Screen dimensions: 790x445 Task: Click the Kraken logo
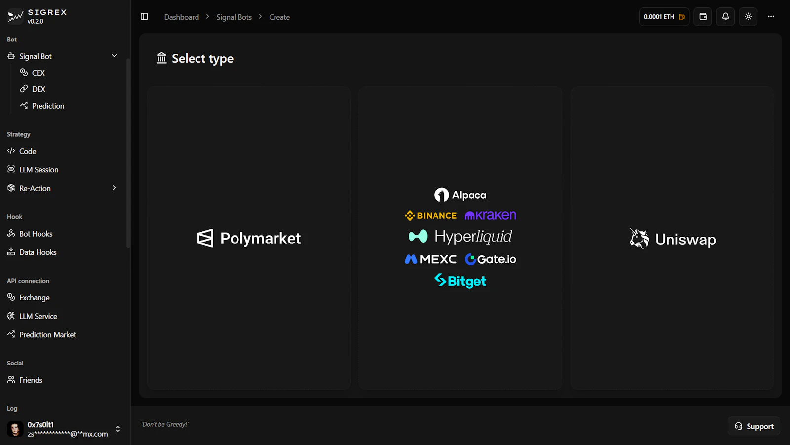click(490, 215)
